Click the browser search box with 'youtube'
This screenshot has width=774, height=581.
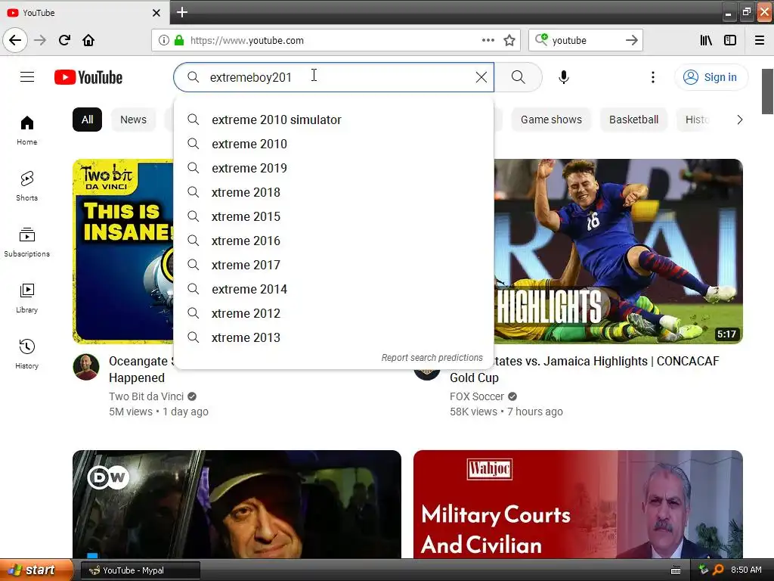[585, 40]
